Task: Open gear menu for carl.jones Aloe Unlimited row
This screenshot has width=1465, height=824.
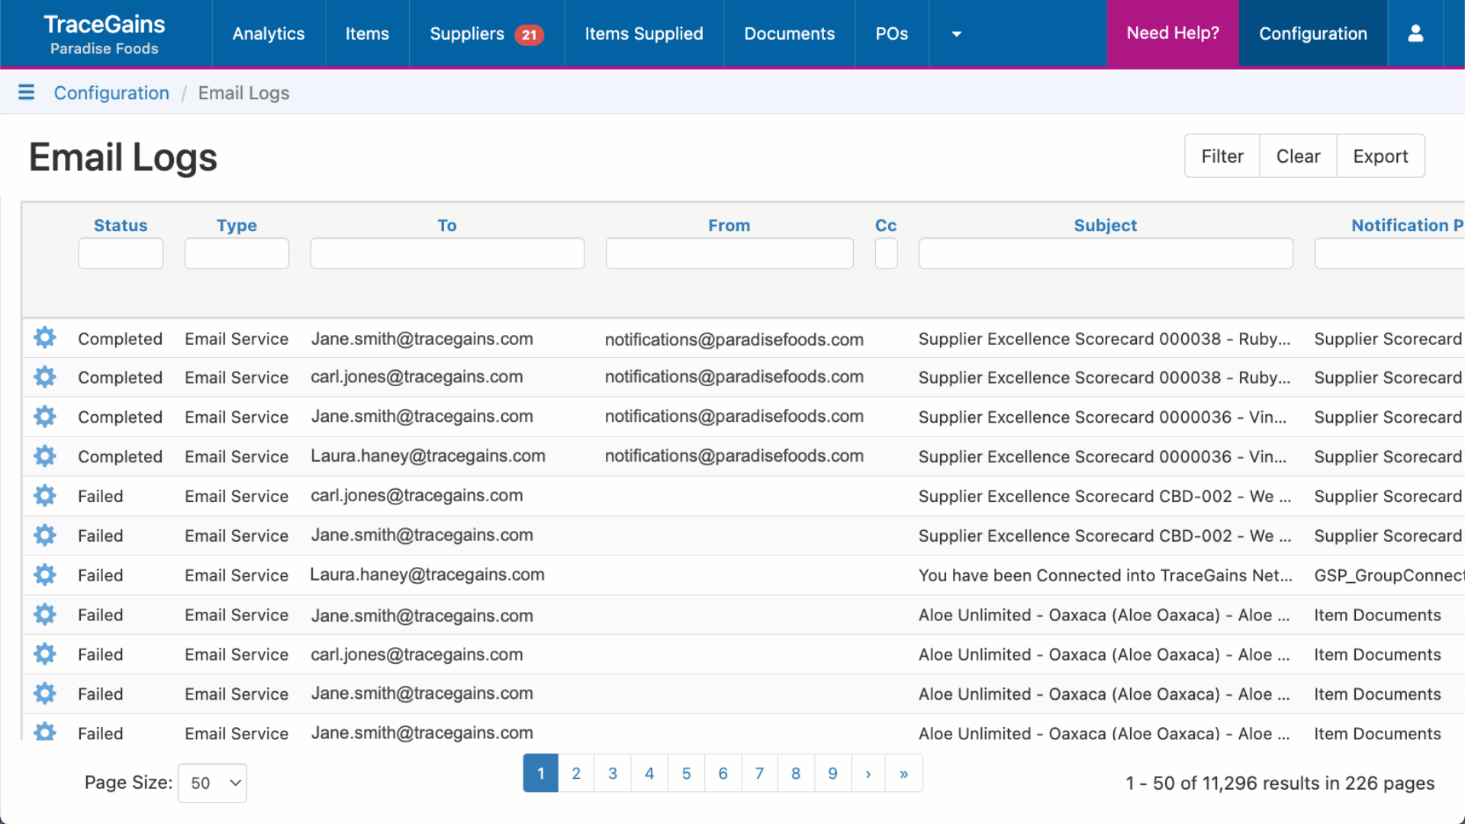Action: pos(45,655)
